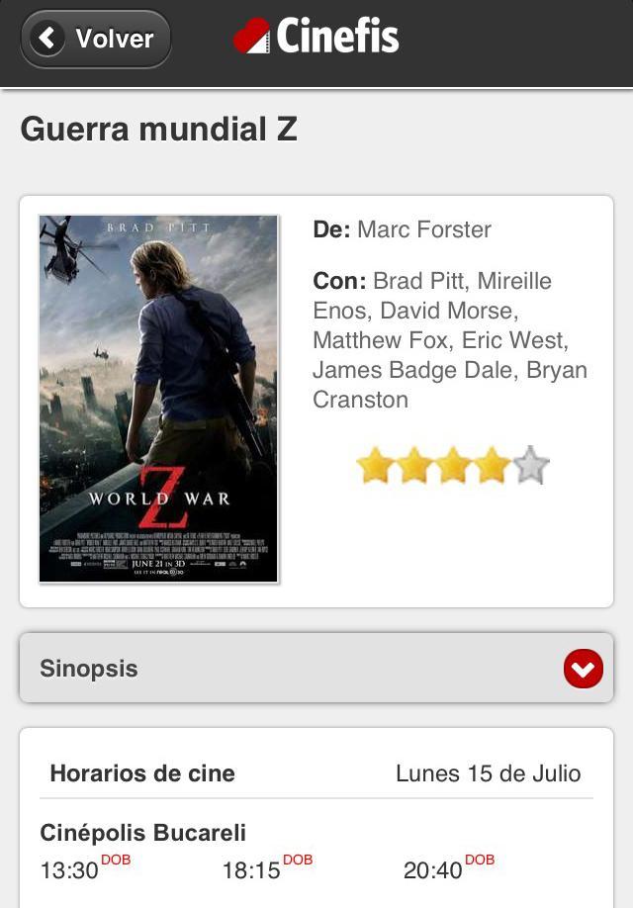
Task: Open the Cinépolis Bucareli cinema entry
Action: pos(143,833)
